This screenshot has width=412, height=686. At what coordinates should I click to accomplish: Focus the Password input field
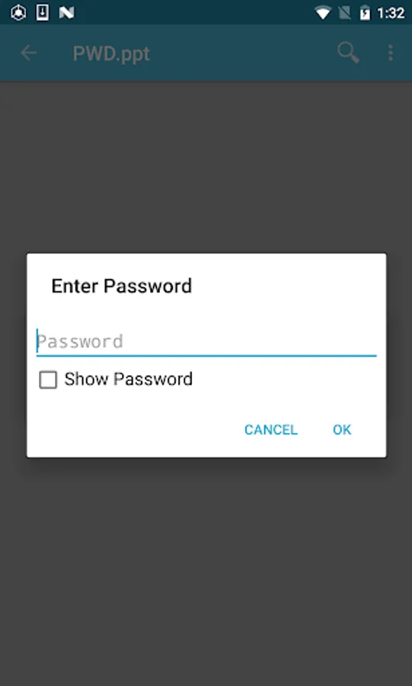pos(206,341)
